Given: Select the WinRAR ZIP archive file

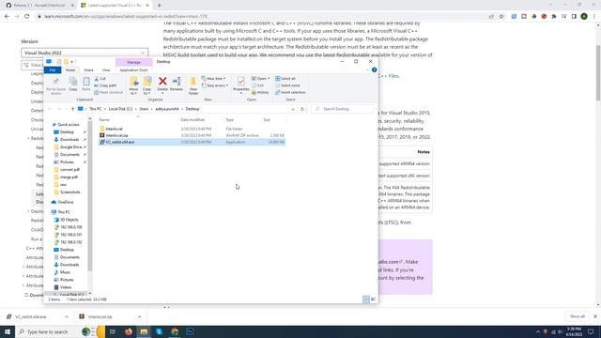Looking at the screenshot, I should click(x=192, y=135).
